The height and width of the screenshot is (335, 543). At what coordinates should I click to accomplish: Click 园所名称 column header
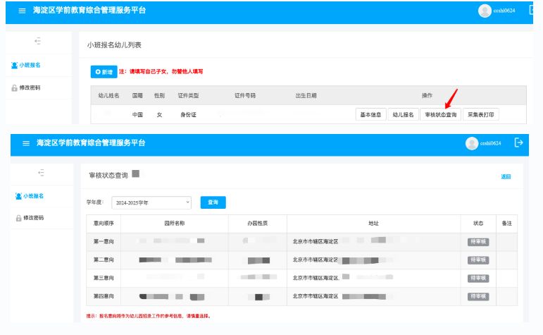tap(175, 224)
